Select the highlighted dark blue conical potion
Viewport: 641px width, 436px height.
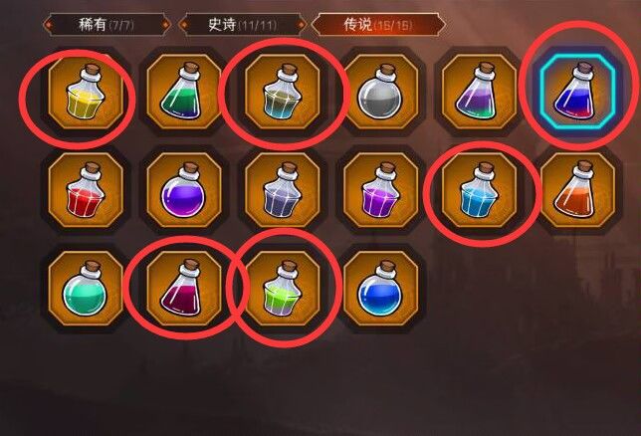coord(577,92)
